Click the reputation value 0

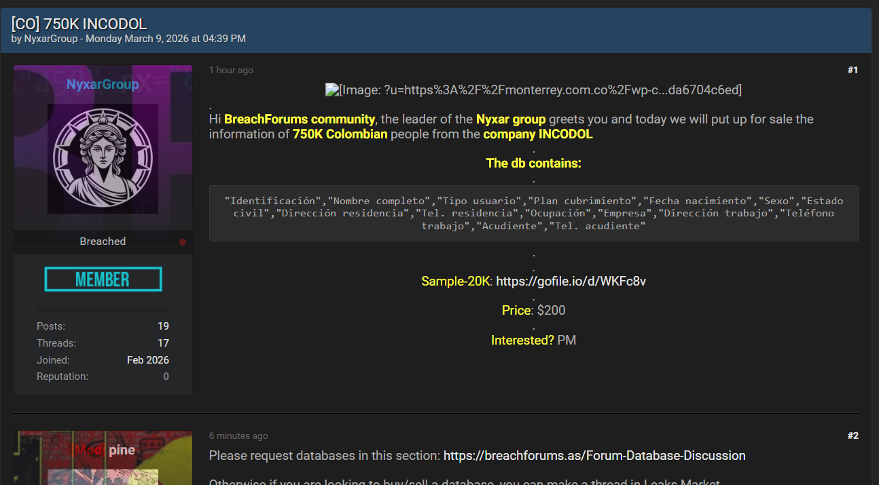tap(166, 376)
